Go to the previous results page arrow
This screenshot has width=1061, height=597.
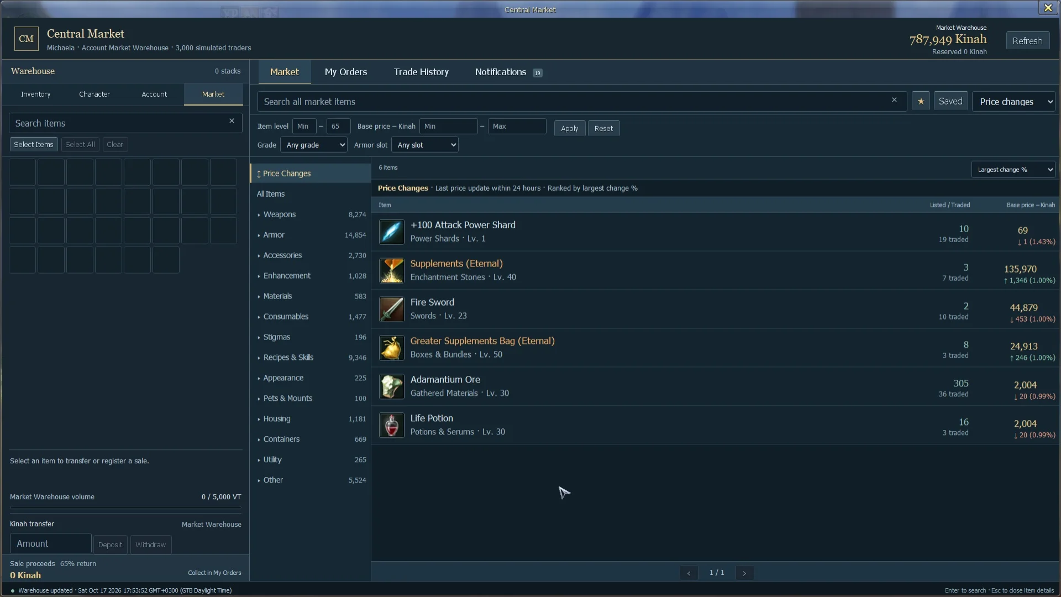(x=689, y=573)
